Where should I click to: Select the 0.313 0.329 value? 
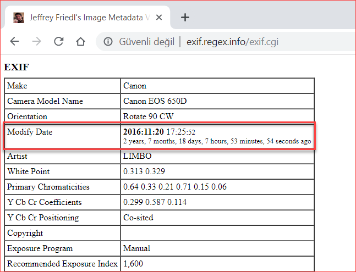(x=144, y=171)
